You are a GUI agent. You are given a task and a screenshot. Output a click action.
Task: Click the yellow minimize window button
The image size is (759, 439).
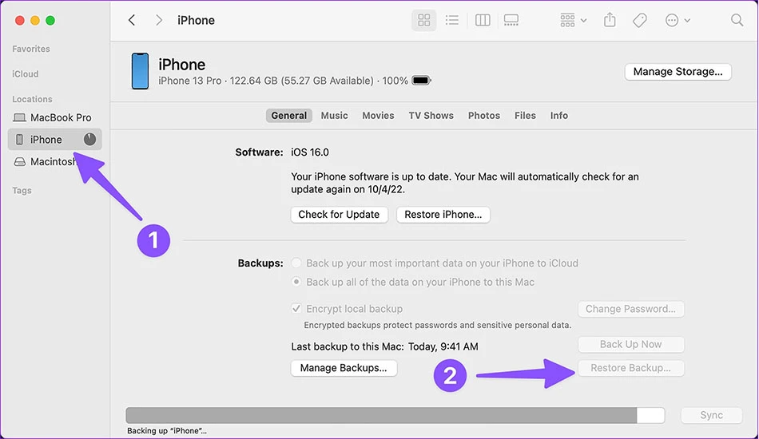pyautogui.click(x=35, y=20)
